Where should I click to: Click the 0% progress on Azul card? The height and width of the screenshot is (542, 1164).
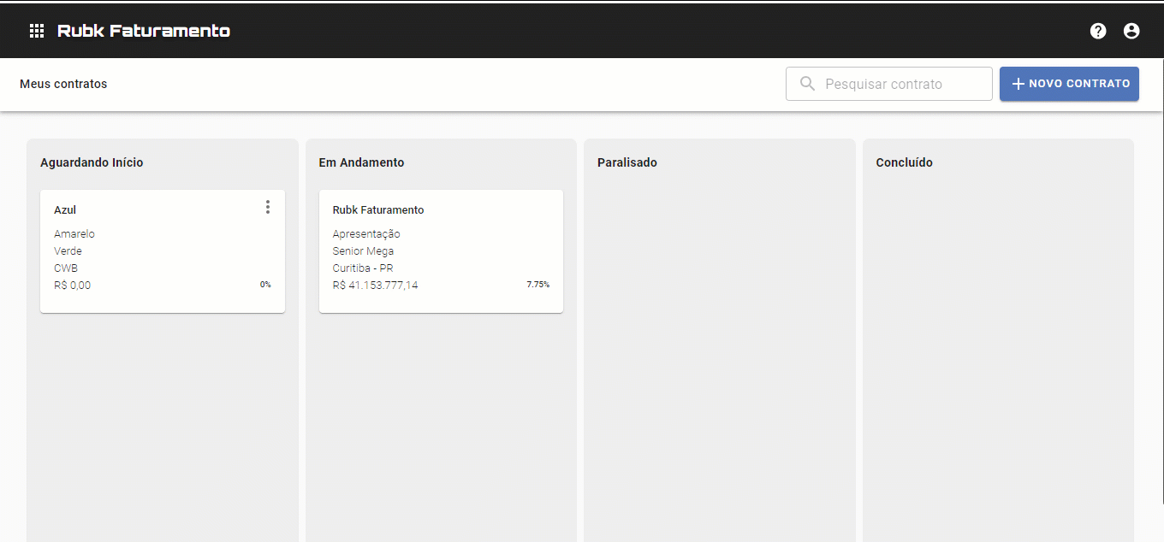pos(265,285)
